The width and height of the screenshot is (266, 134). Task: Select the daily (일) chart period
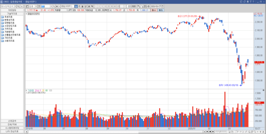[76, 6]
